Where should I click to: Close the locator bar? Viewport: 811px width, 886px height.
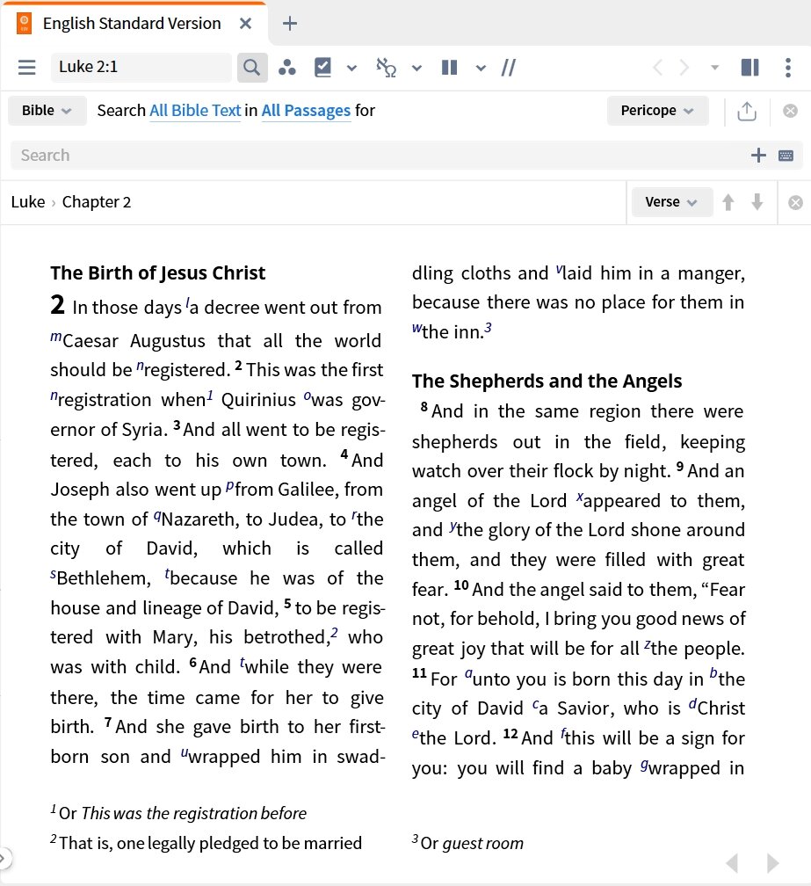(x=795, y=203)
